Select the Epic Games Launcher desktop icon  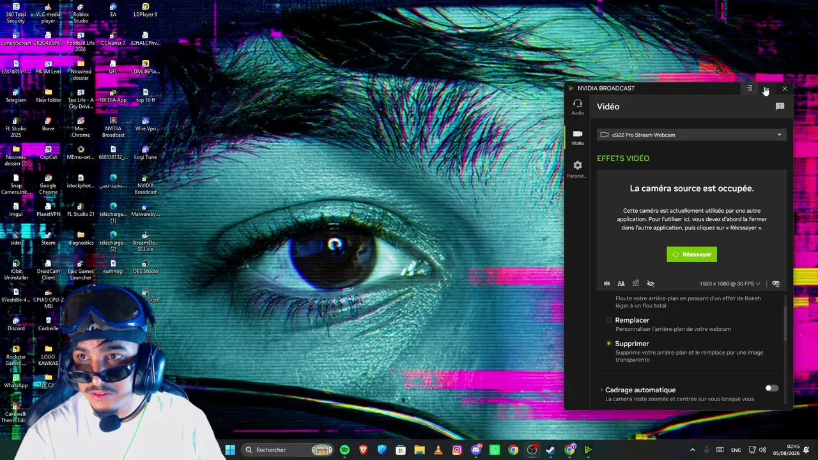pyautogui.click(x=81, y=270)
